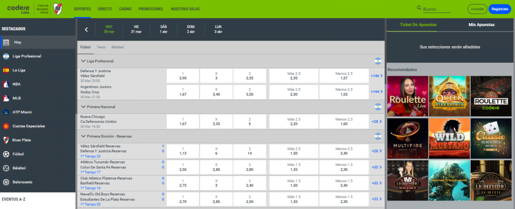Viewport: 515px width, 209px height.
Task: Open Classic Blackjack game thumbnail
Action: (491, 138)
